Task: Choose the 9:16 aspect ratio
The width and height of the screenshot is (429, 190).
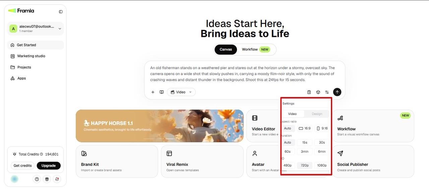Action: tap(322, 128)
